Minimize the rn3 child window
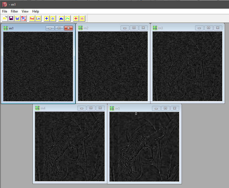Screen dimensions: 229x188 pyautogui.click(x=199, y=28)
